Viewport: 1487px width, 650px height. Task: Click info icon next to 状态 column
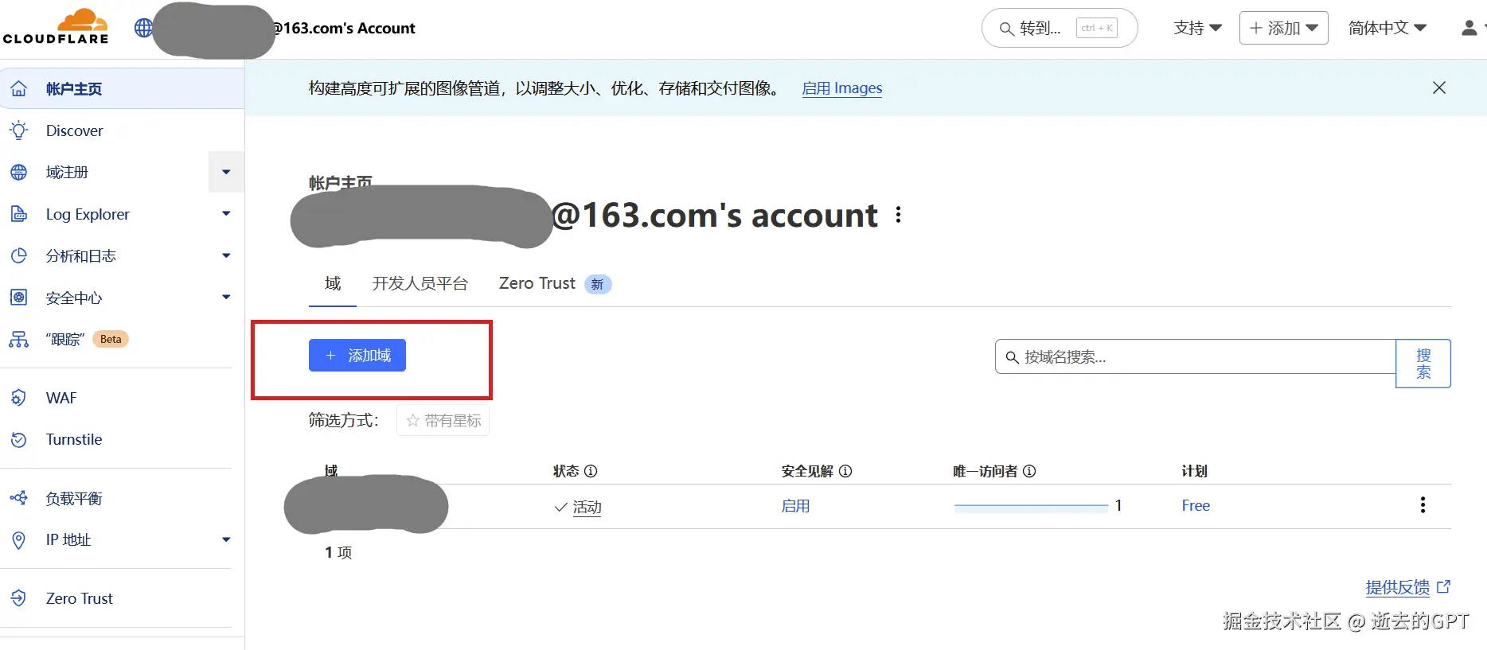[x=591, y=471]
